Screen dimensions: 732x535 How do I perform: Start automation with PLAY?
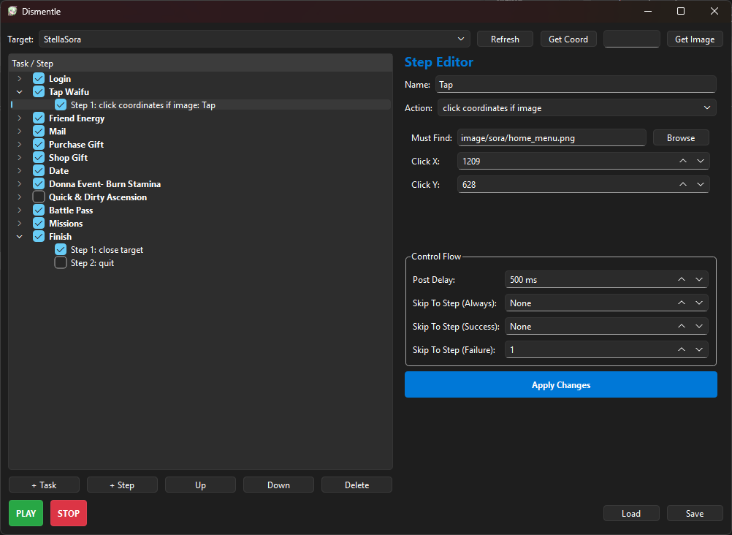tap(26, 513)
